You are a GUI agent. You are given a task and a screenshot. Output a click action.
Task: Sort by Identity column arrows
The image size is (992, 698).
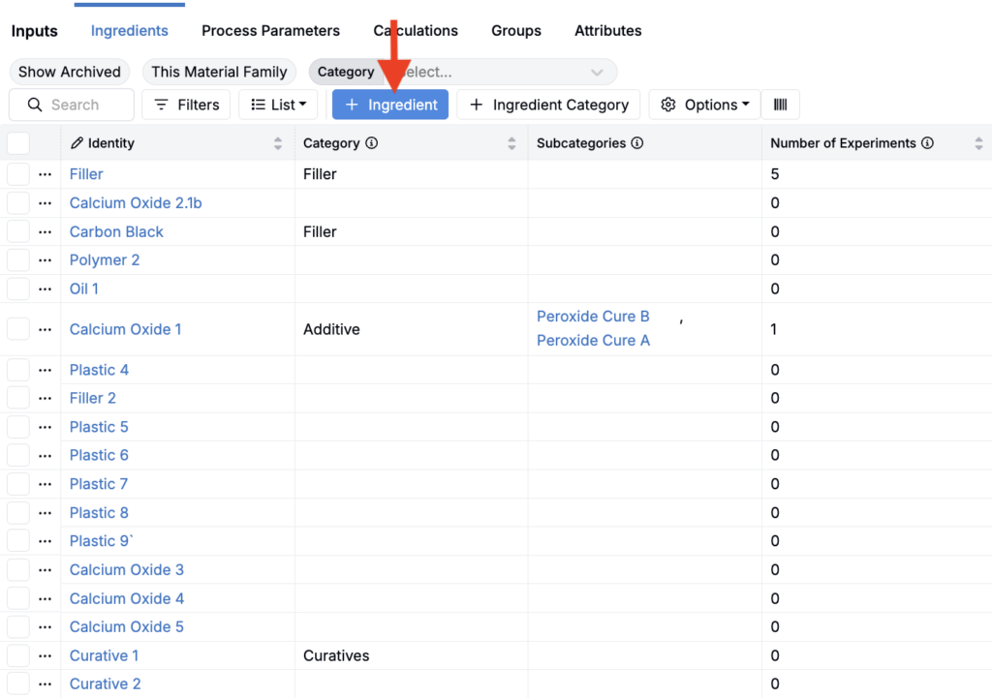point(278,143)
